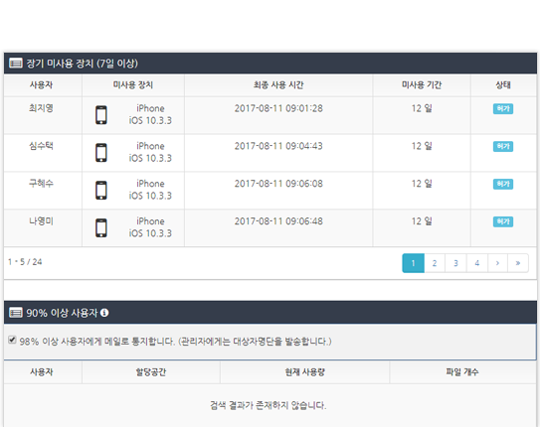
Task: Click the iPhone device icon in 구혜수's row
Action: point(101,190)
